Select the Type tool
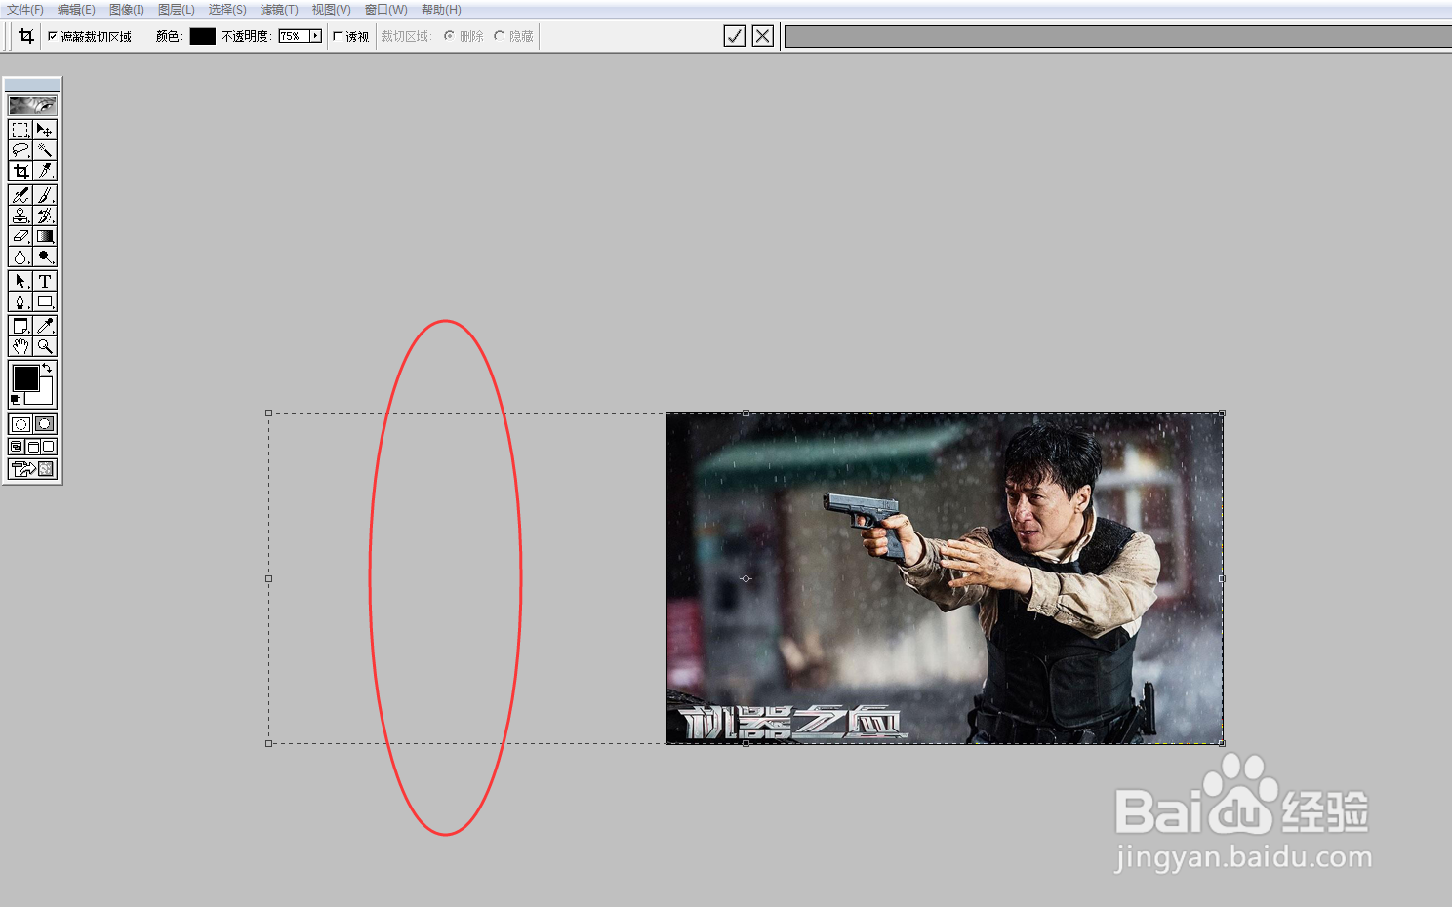 (45, 281)
